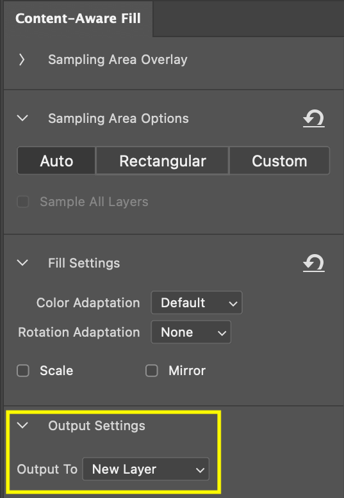Select the Content-Aware Fill tab
Viewport: 344px width, 498px height.
(x=78, y=19)
